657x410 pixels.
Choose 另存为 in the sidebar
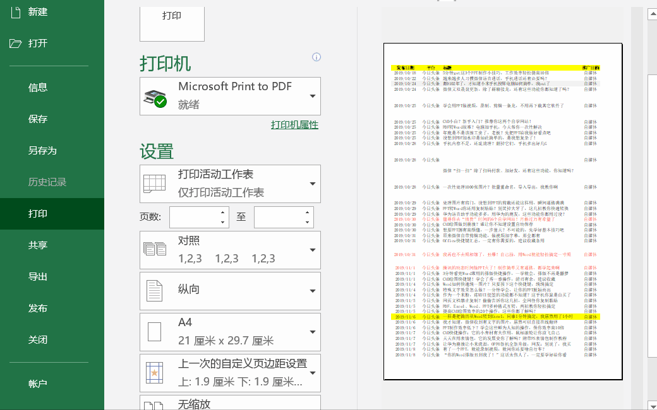[x=52, y=151]
